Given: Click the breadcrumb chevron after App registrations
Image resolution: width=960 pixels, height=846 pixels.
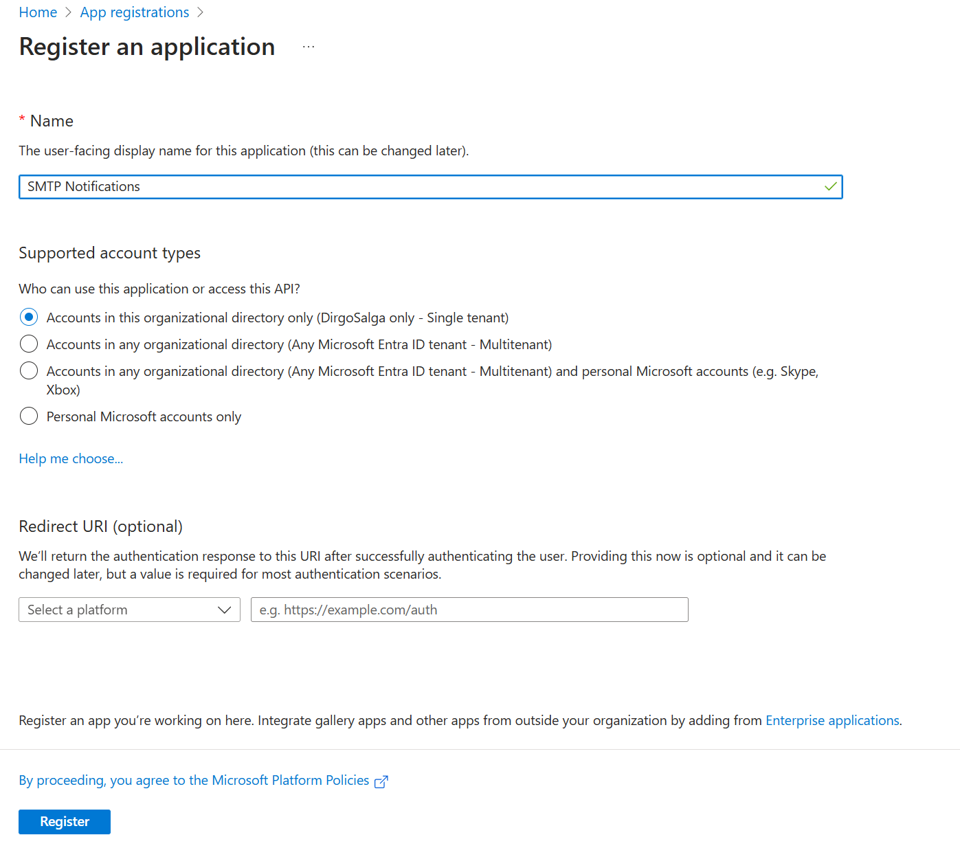Looking at the screenshot, I should click(200, 12).
